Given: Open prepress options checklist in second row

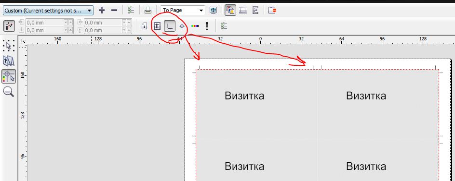Looking at the screenshot, I should (x=224, y=26).
